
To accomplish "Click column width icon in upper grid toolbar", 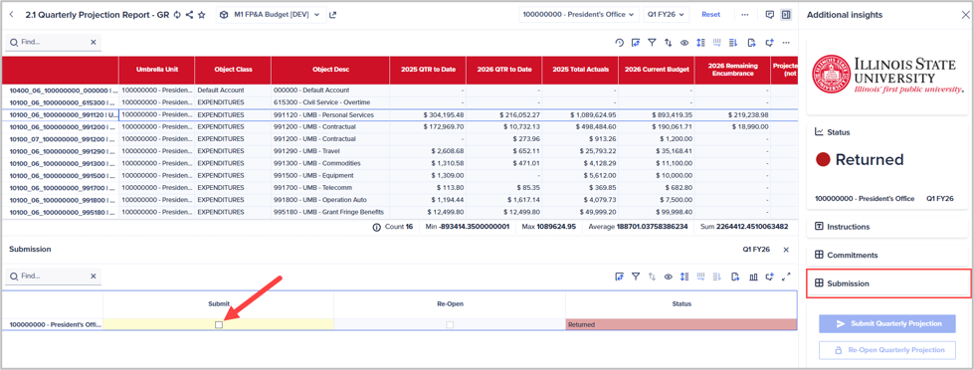I will [717, 42].
